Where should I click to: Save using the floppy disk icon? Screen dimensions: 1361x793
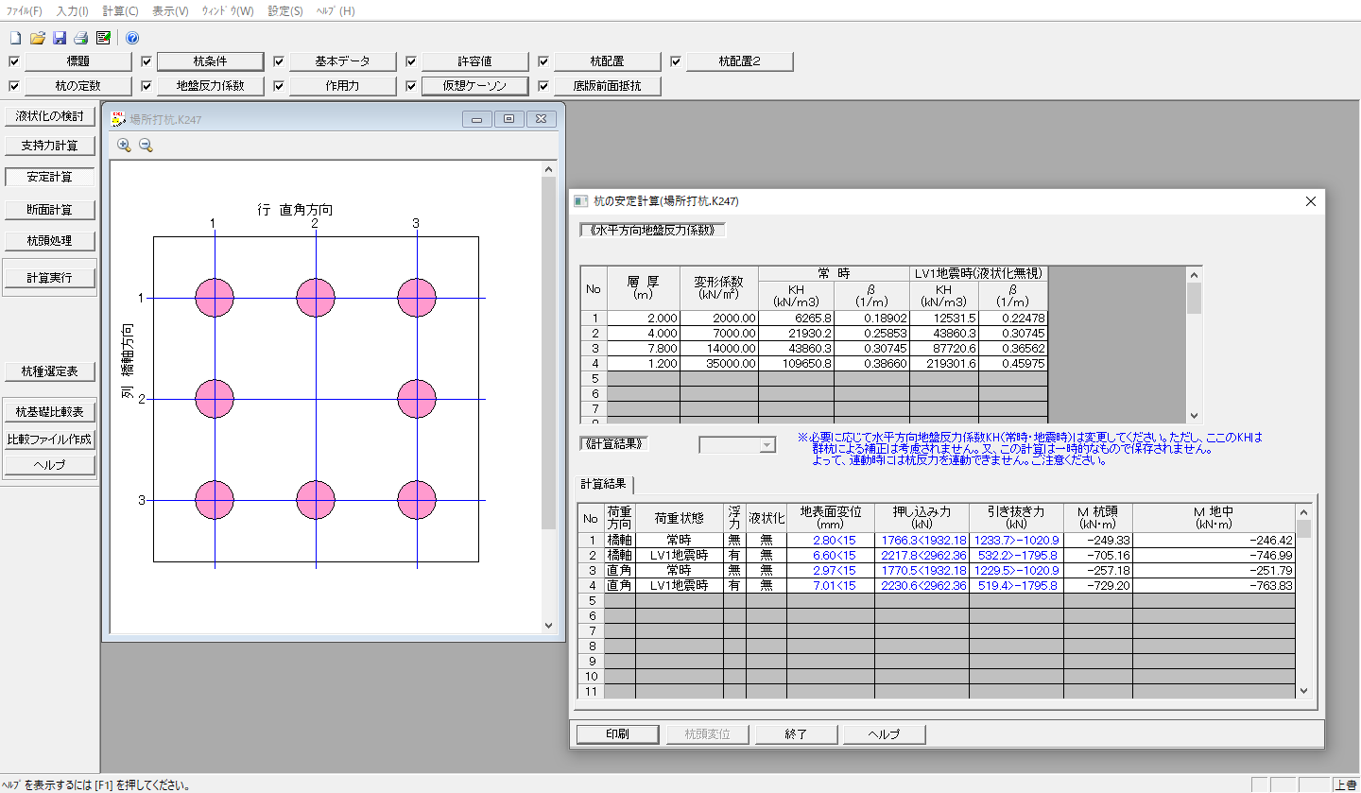point(60,38)
